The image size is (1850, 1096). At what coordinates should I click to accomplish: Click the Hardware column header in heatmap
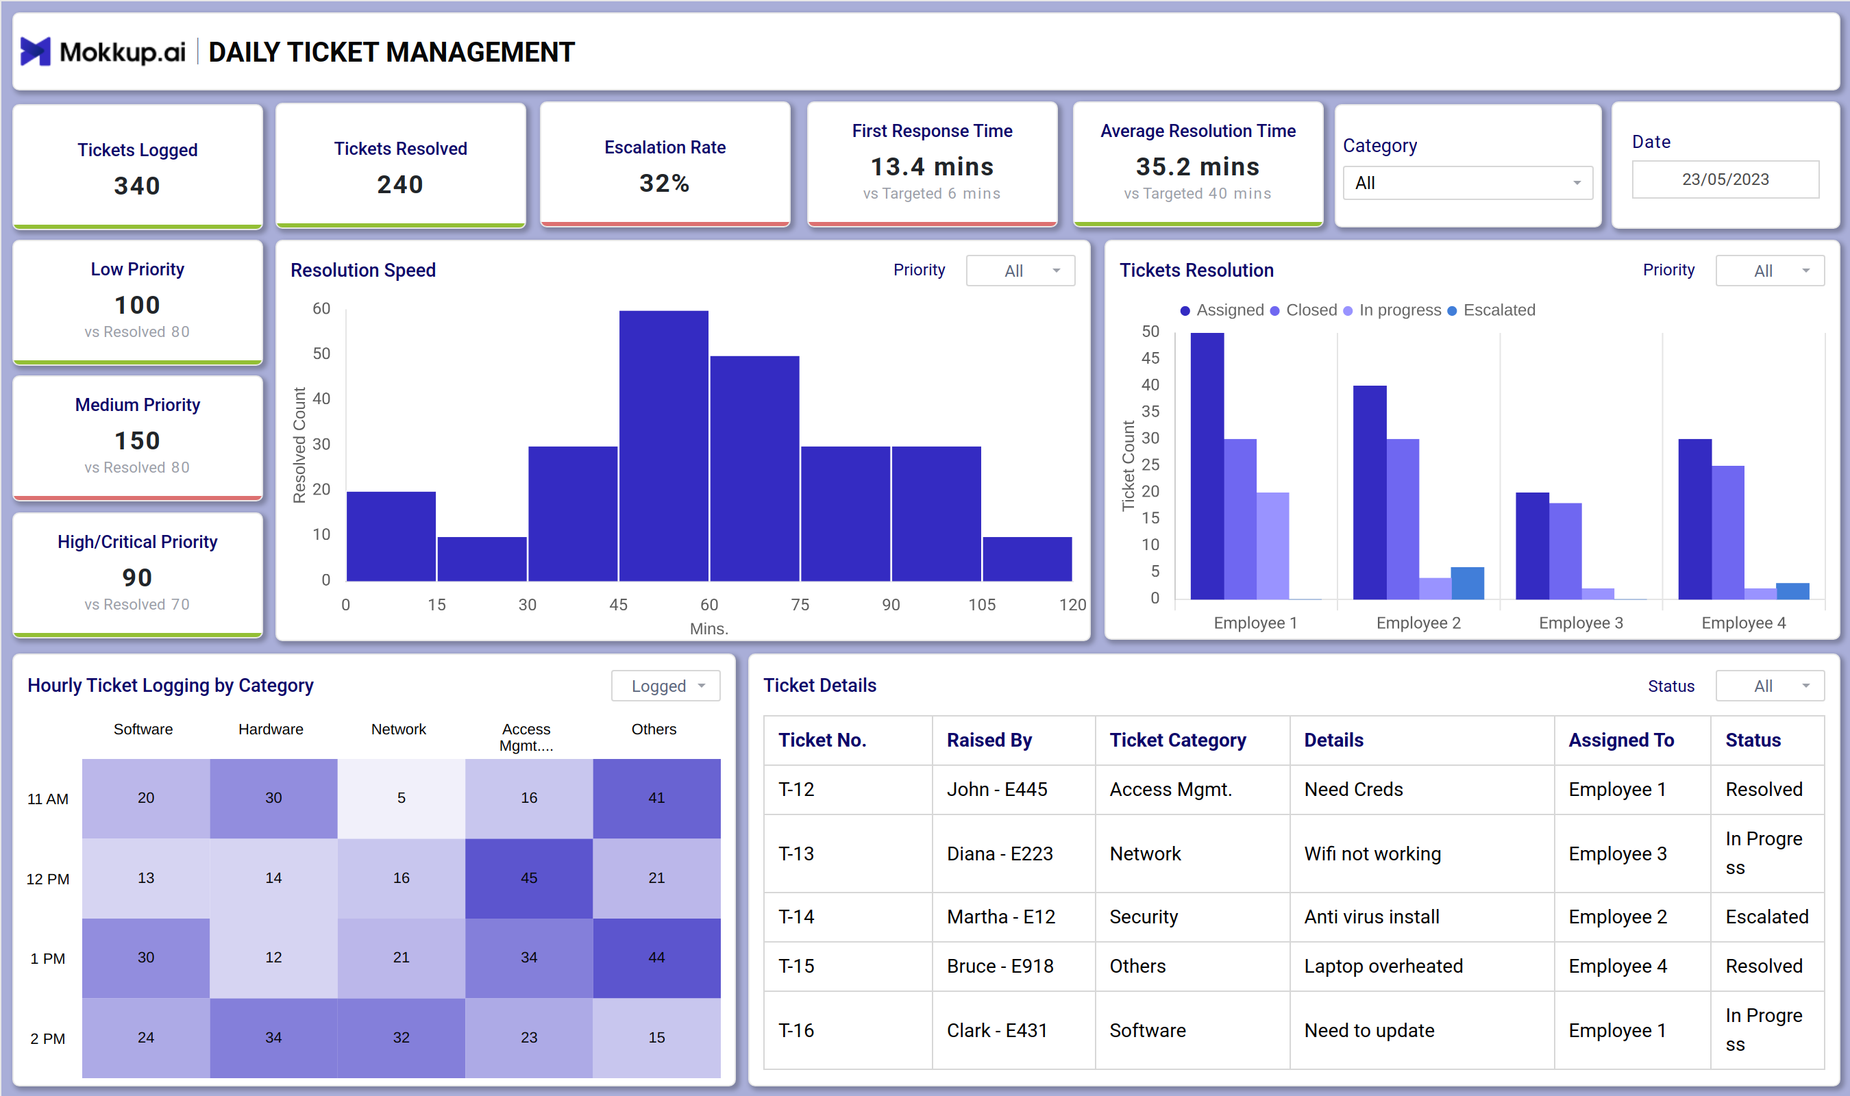tap(270, 730)
